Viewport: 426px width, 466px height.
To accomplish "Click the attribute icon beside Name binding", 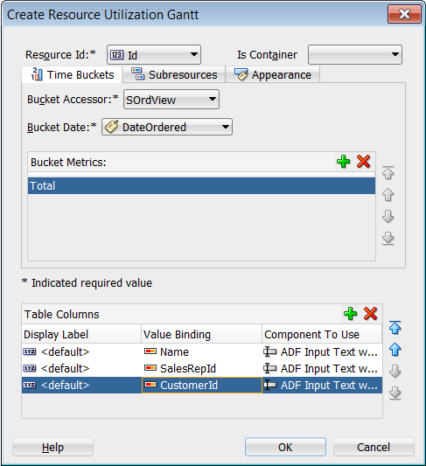I will (x=150, y=351).
